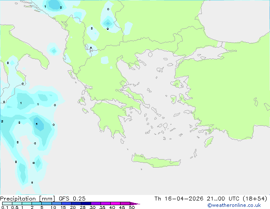Click the "21..00 UTC" time text

223,199
